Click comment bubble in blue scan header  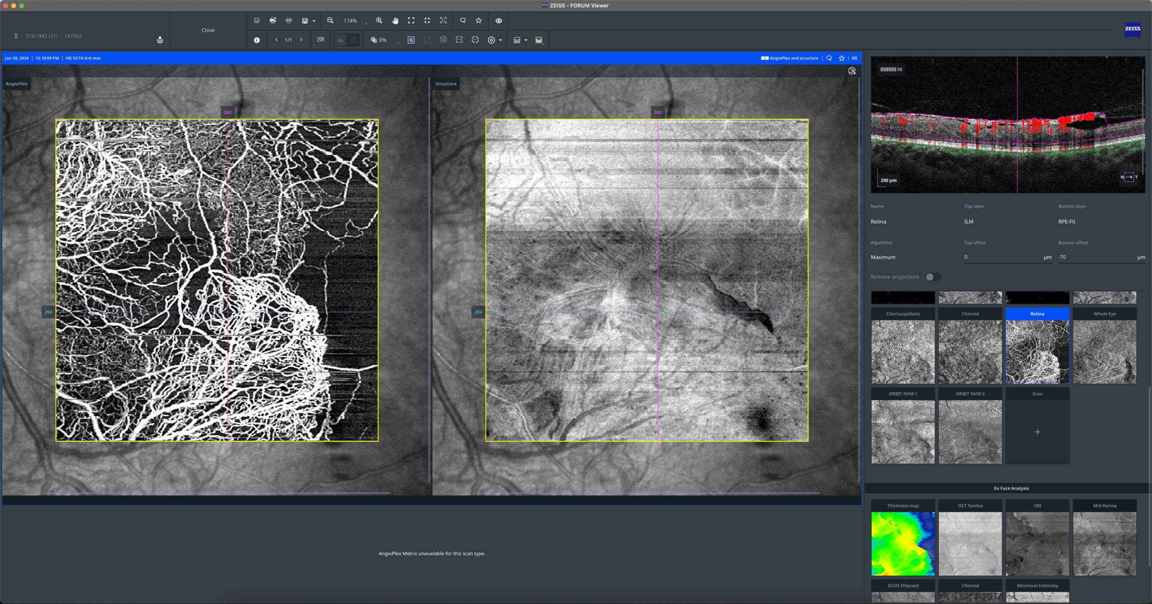click(x=829, y=58)
